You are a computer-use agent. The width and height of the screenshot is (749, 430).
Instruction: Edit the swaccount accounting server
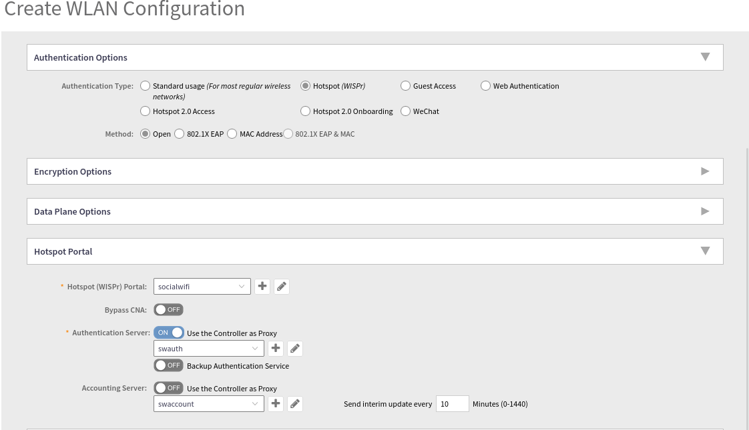coord(295,404)
